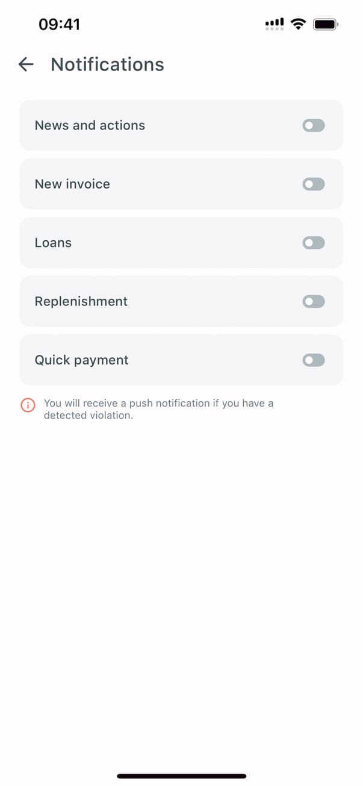Tap the Quick payment label

pos(82,360)
